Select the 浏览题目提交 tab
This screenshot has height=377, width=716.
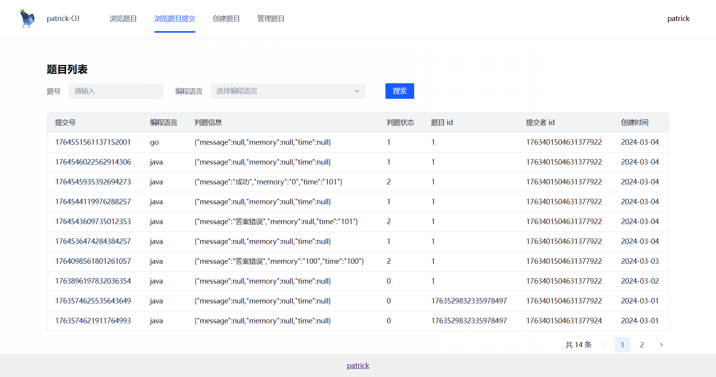[175, 19]
